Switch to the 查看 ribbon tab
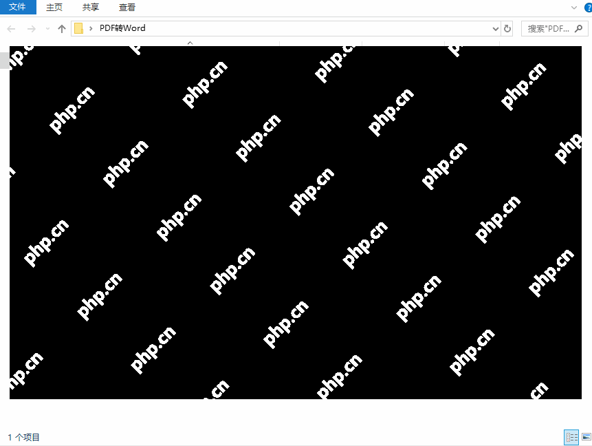 tap(127, 8)
